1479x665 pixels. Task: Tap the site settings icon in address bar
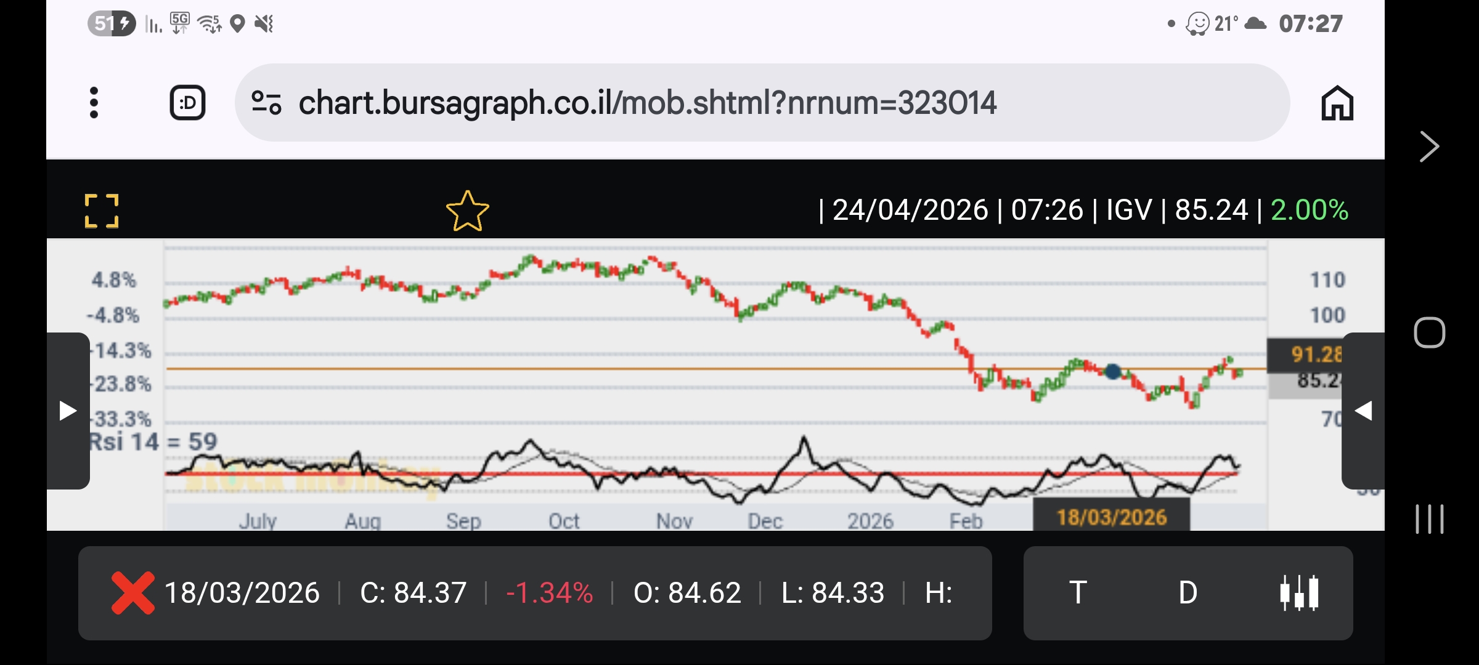coord(266,102)
